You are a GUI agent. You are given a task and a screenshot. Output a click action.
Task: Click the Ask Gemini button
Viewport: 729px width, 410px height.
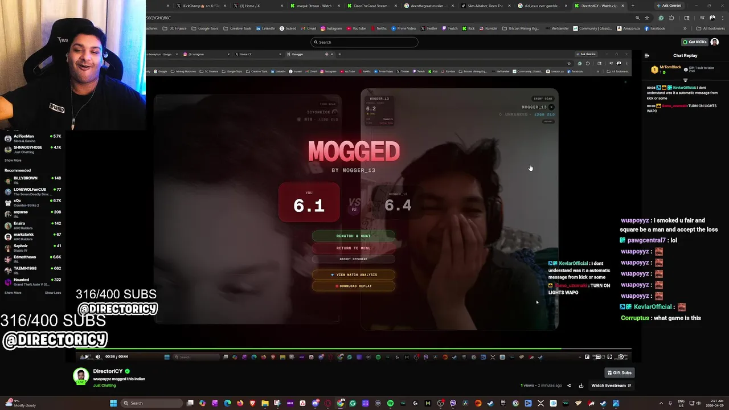669,6
